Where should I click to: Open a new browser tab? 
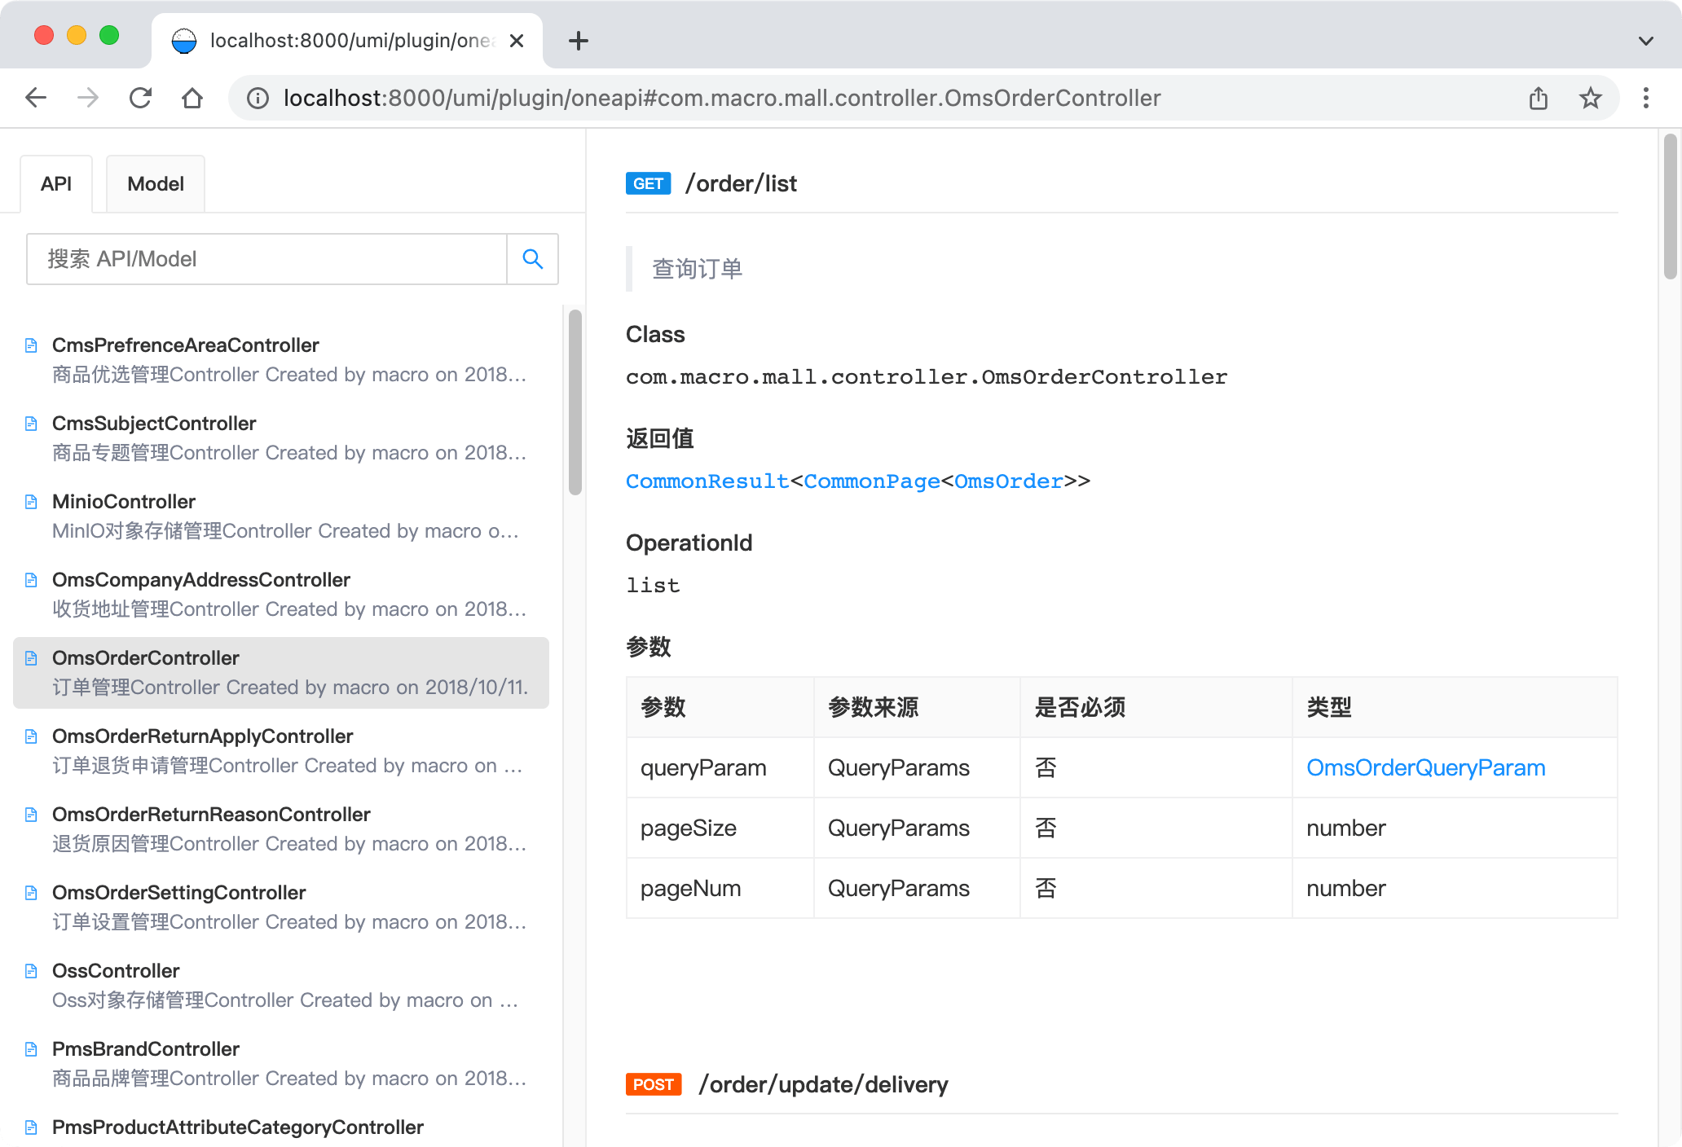point(578,41)
